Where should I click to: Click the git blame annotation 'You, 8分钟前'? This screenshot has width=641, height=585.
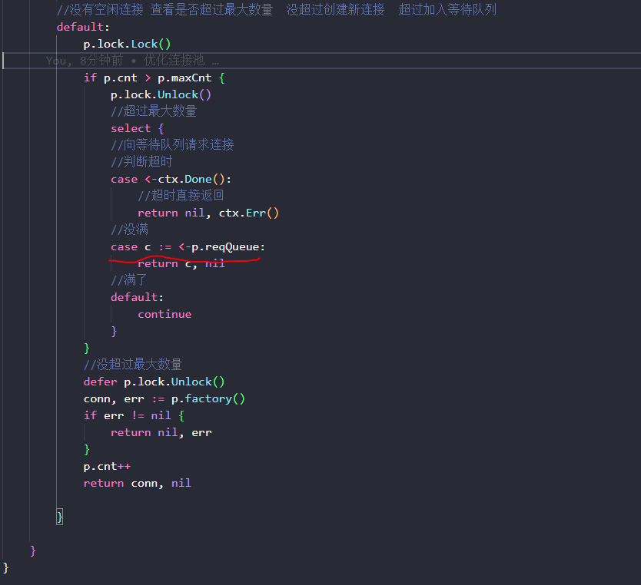85,61
